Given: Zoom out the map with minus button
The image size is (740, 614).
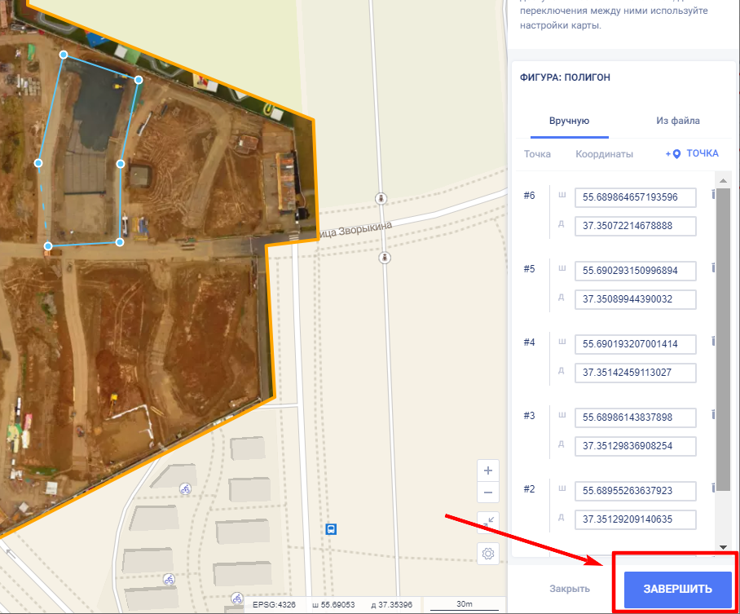Looking at the screenshot, I should pyautogui.click(x=487, y=493).
